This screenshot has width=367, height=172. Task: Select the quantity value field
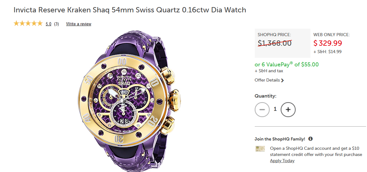coord(275,109)
